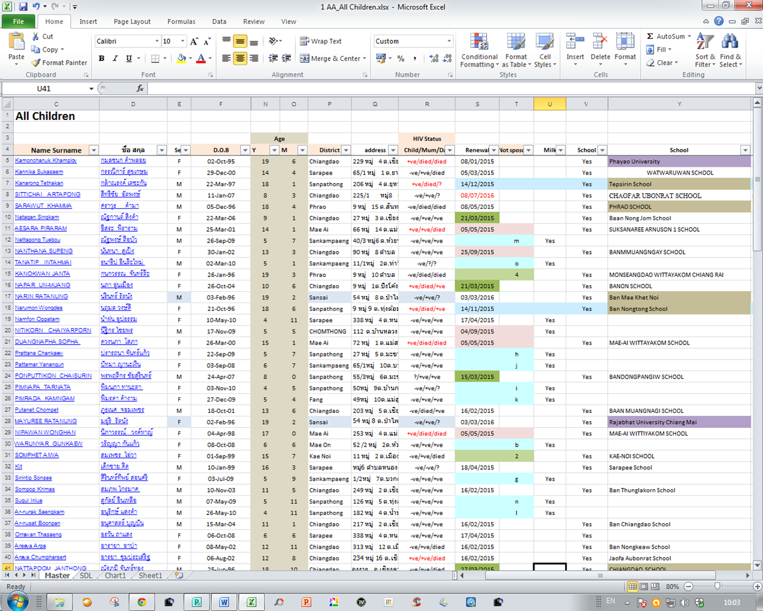Apply the yellow Fill Color

click(181, 59)
